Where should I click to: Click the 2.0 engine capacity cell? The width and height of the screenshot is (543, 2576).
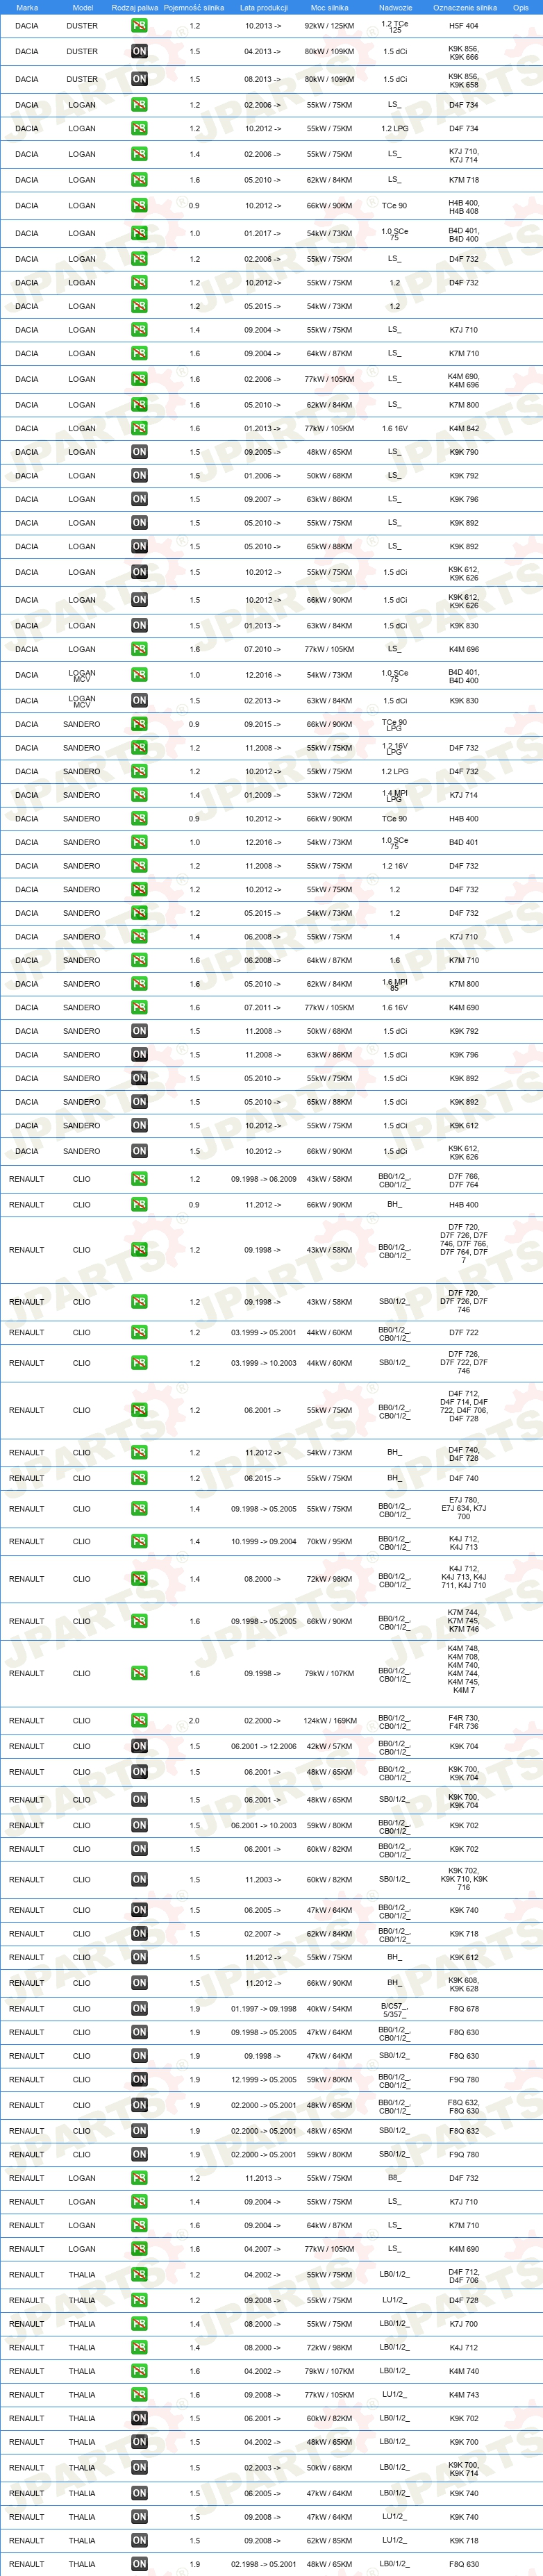tap(194, 1721)
